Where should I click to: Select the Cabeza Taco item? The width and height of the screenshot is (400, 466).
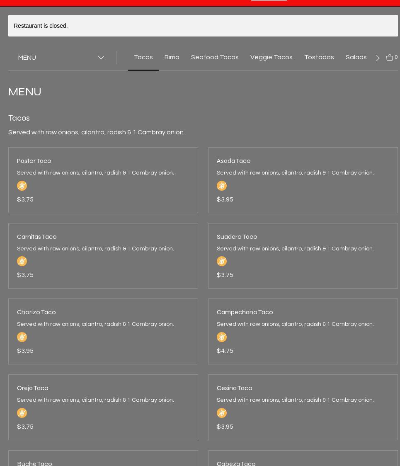click(x=236, y=463)
